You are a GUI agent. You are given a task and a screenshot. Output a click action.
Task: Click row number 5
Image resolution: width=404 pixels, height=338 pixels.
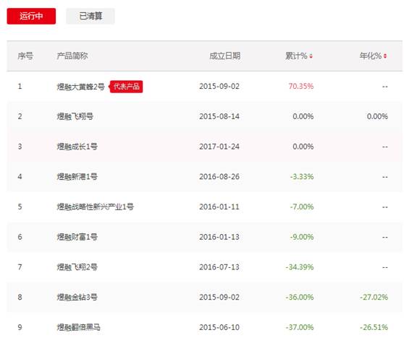[20, 207]
